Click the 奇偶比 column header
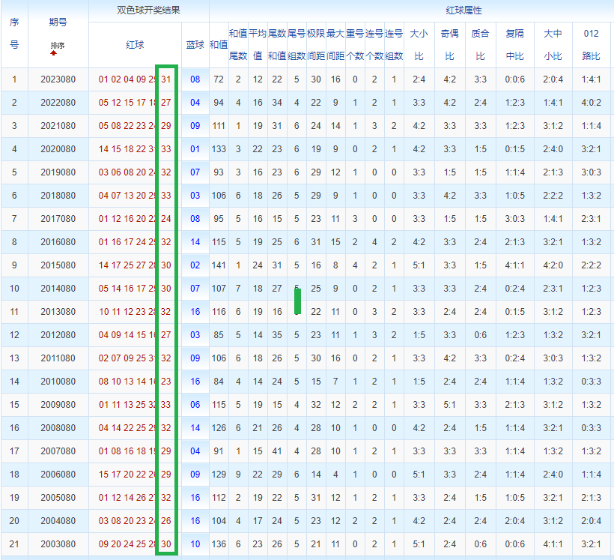 (449, 45)
